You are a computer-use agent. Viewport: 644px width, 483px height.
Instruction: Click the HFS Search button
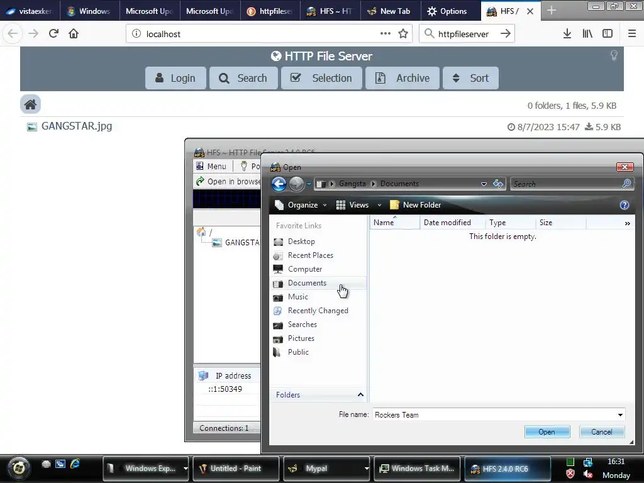[243, 78]
